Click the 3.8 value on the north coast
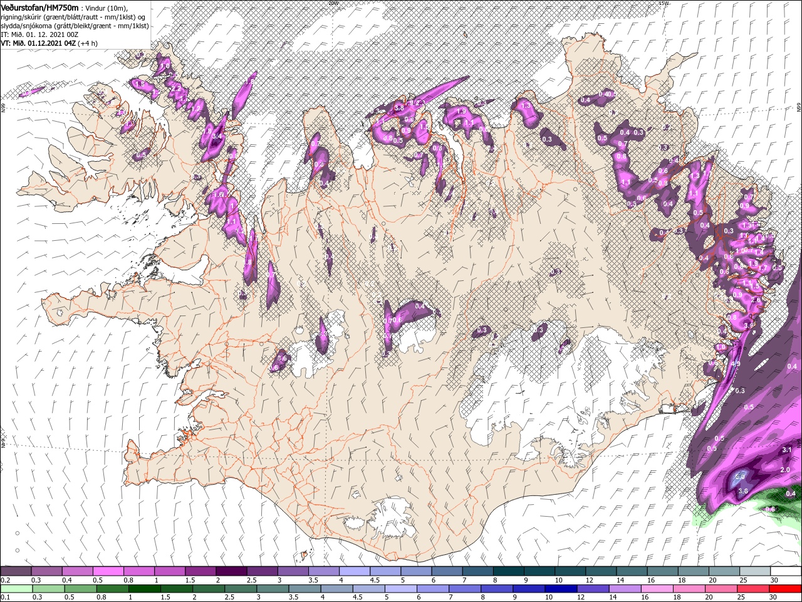 pyautogui.click(x=398, y=108)
